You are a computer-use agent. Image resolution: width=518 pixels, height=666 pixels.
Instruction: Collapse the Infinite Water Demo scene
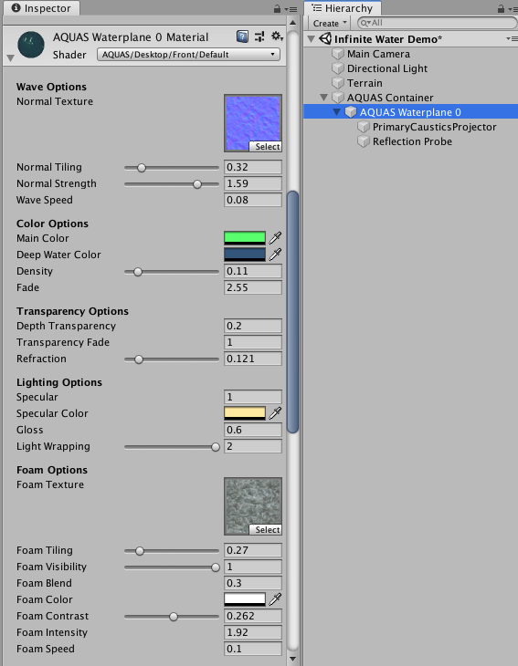[312, 39]
